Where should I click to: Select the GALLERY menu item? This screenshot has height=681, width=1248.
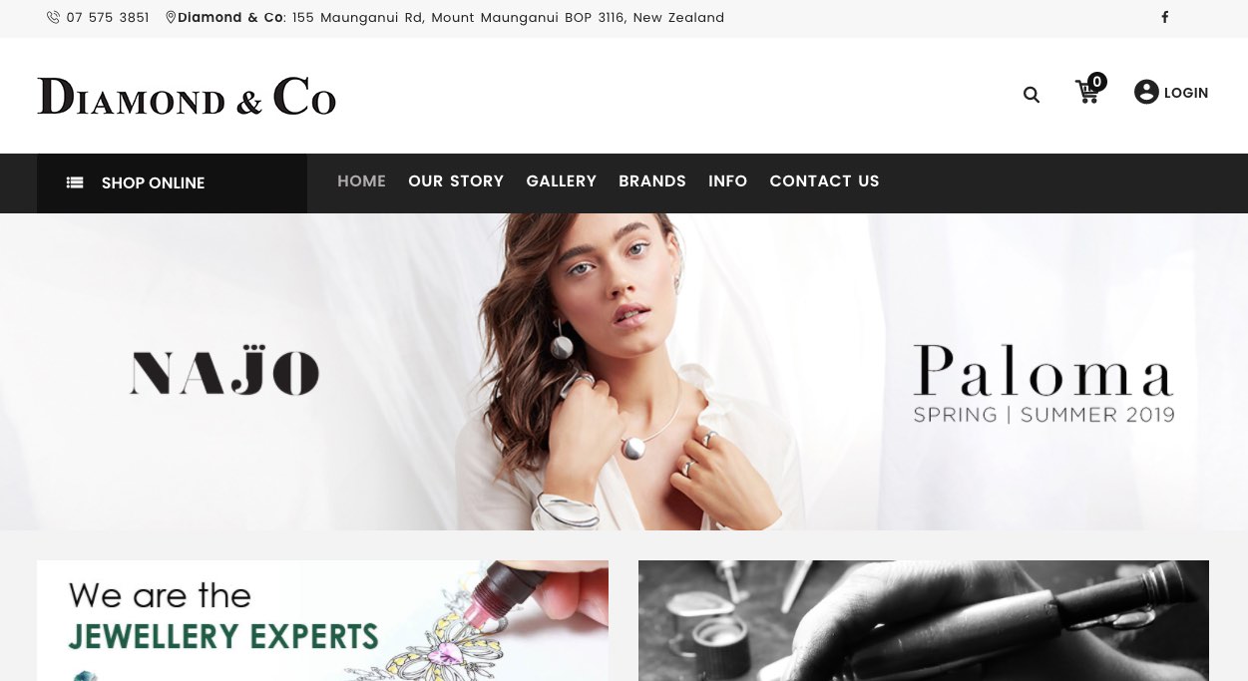(561, 180)
